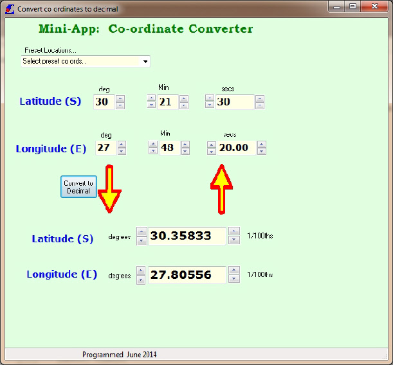Click the yellow down arrow icon
Image resolution: width=393 pixels, height=365 pixels.
pos(109,190)
